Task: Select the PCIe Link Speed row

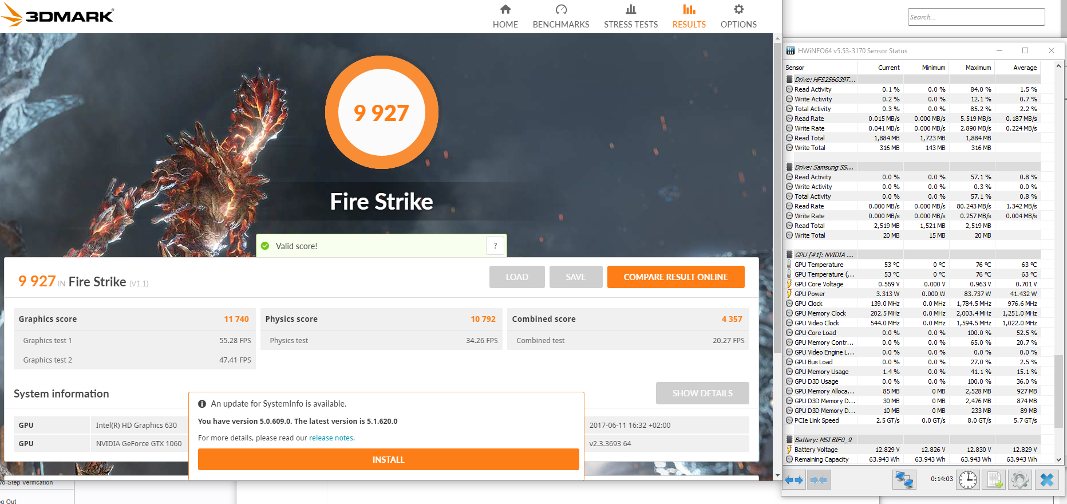Action: 912,420
